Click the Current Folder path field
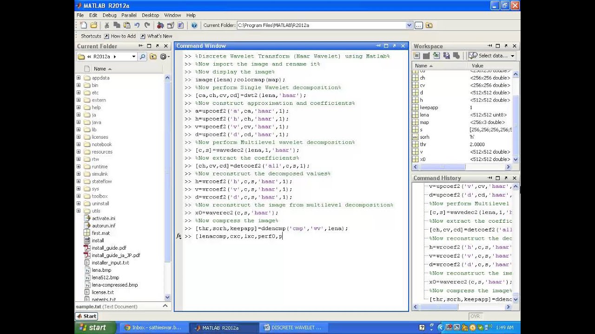 tap(321, 26)
